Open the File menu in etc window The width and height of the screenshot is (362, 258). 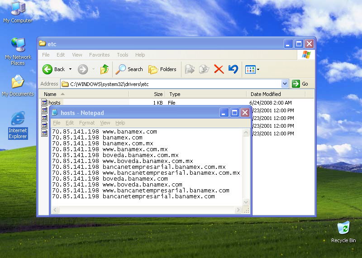[x=46, y=55]
